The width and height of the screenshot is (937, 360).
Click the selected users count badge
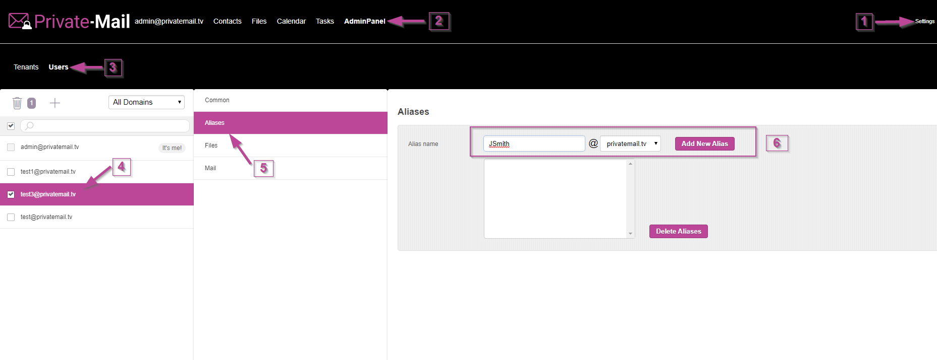pos(31,103)
